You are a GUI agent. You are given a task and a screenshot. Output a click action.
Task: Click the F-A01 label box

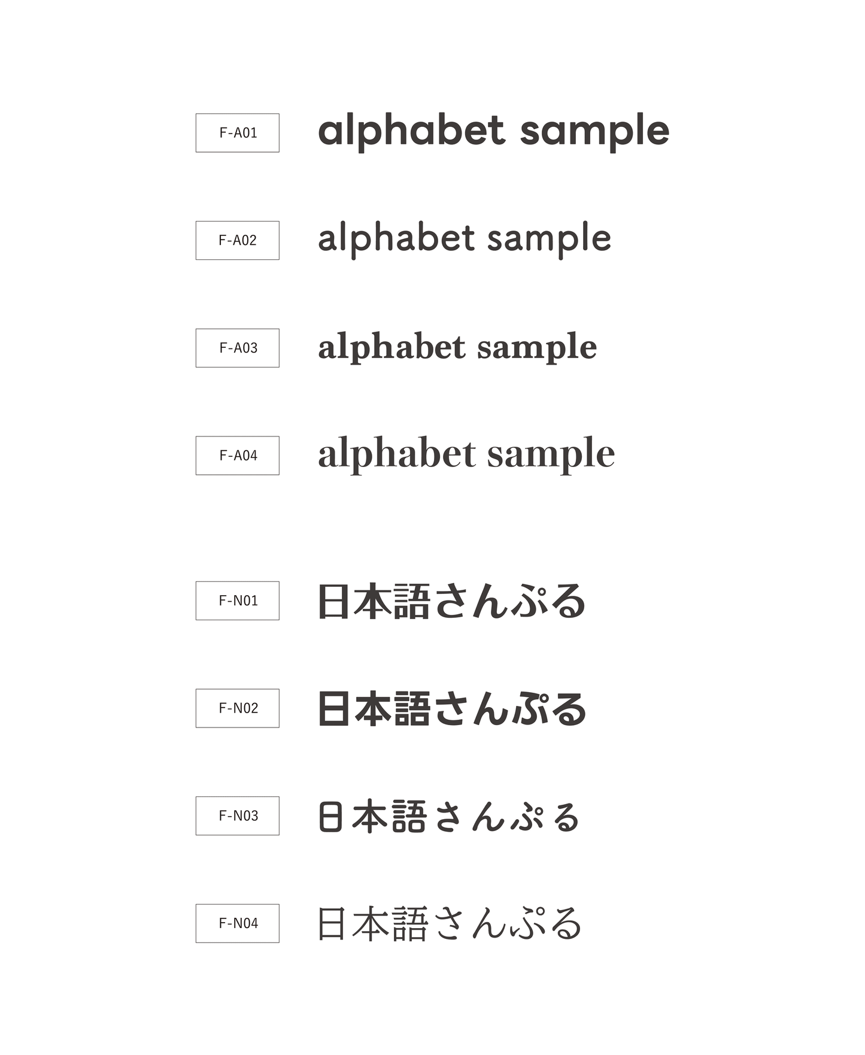pyautogui.click(x=237, y=133)
